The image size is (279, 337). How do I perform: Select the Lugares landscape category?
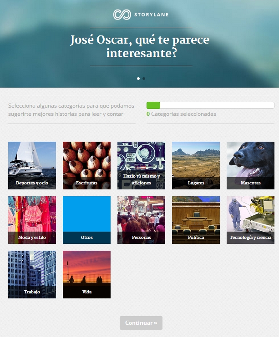196,165
